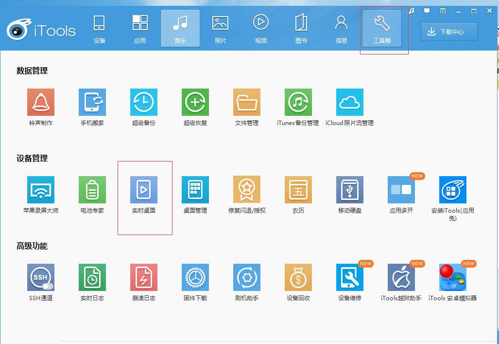Switch to the 应用 apps tab

click(140, 29)
